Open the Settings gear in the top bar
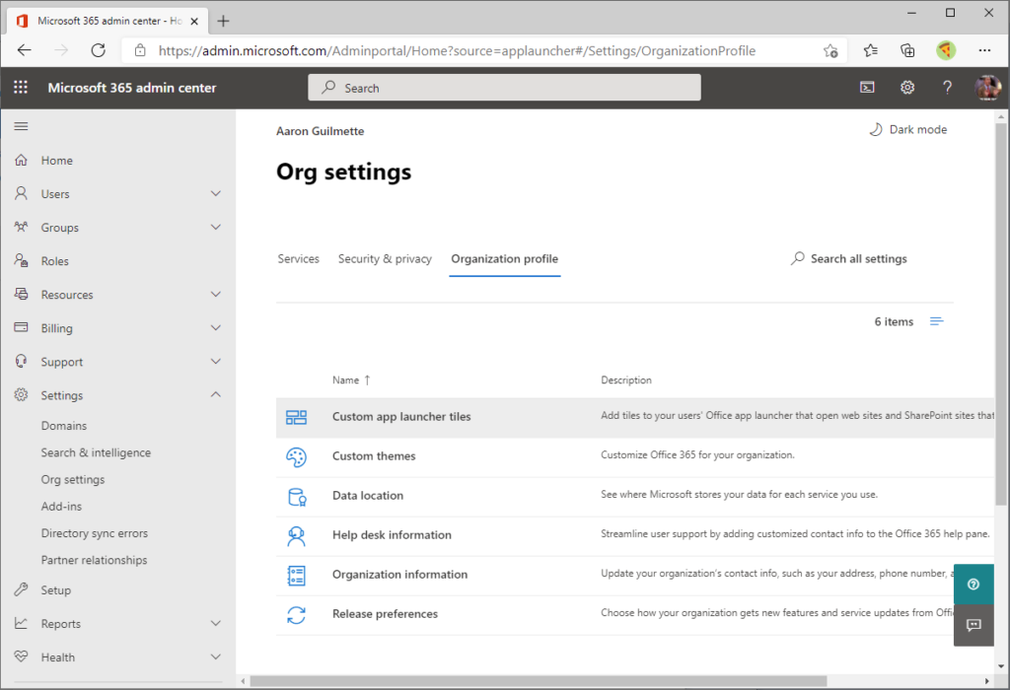The width and height of the screenshot is (1010, 690). click(907, 87)
